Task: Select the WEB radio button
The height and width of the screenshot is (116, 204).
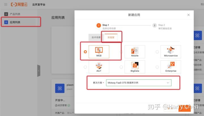Action: pos(85,52)
